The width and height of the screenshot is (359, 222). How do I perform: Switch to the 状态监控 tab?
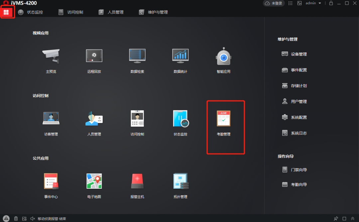click(x=31, y=12)
